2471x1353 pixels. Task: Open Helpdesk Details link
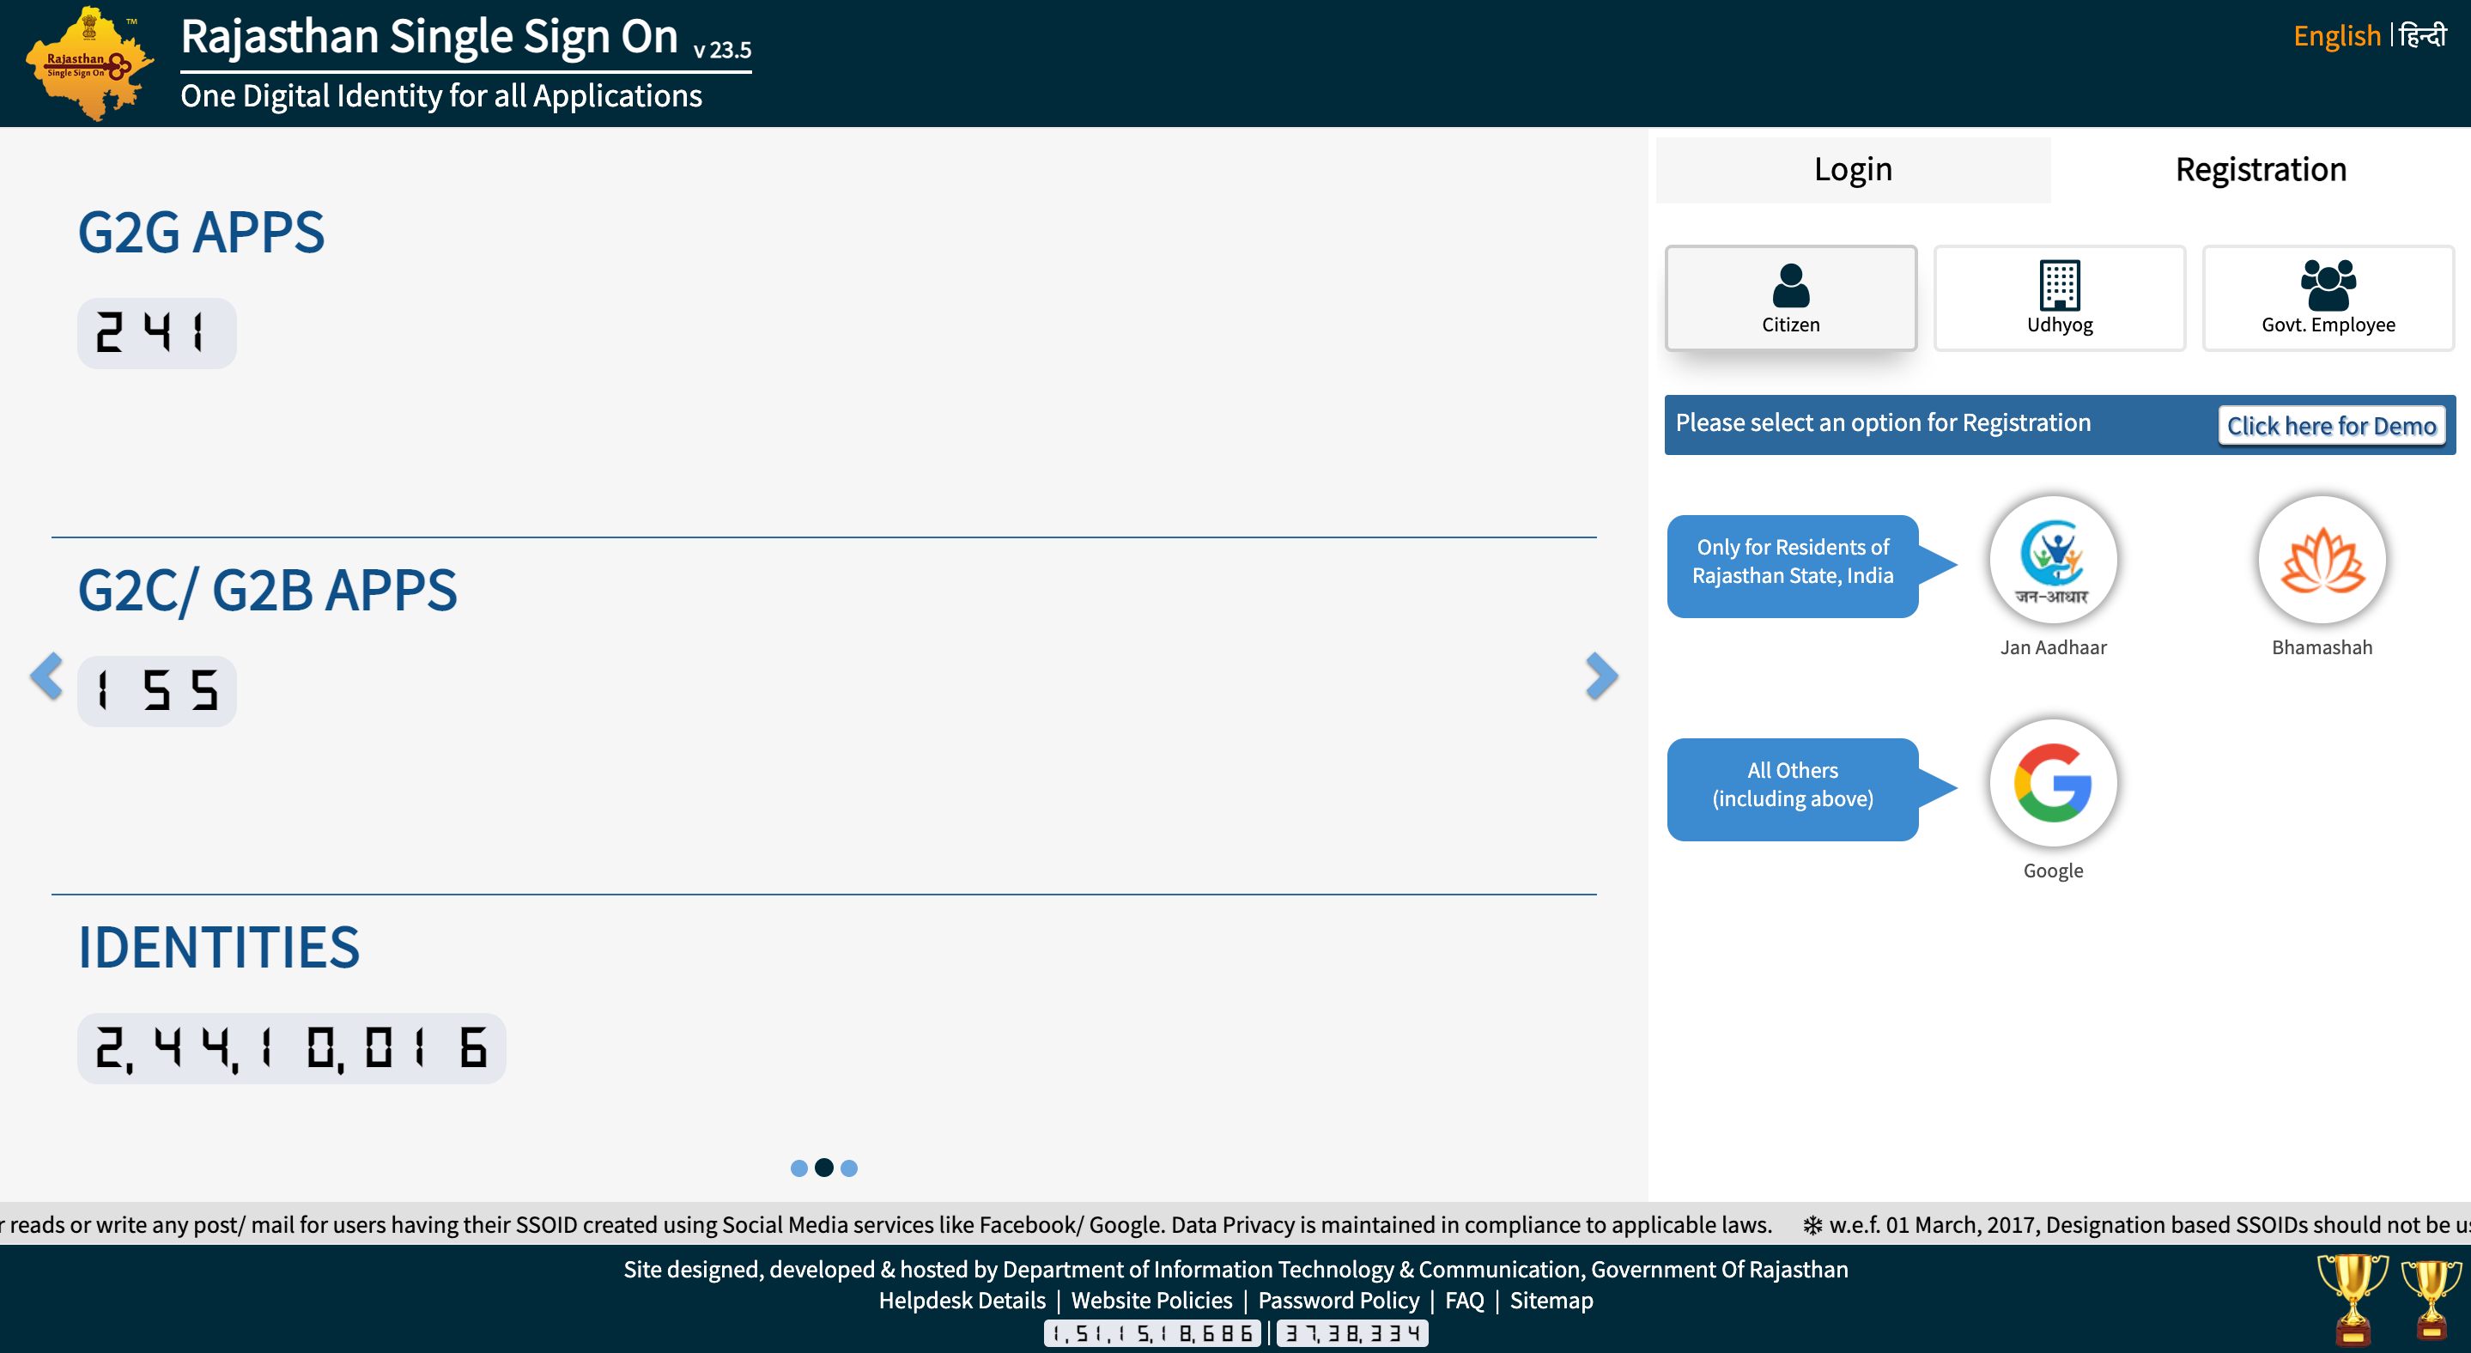962,1301
